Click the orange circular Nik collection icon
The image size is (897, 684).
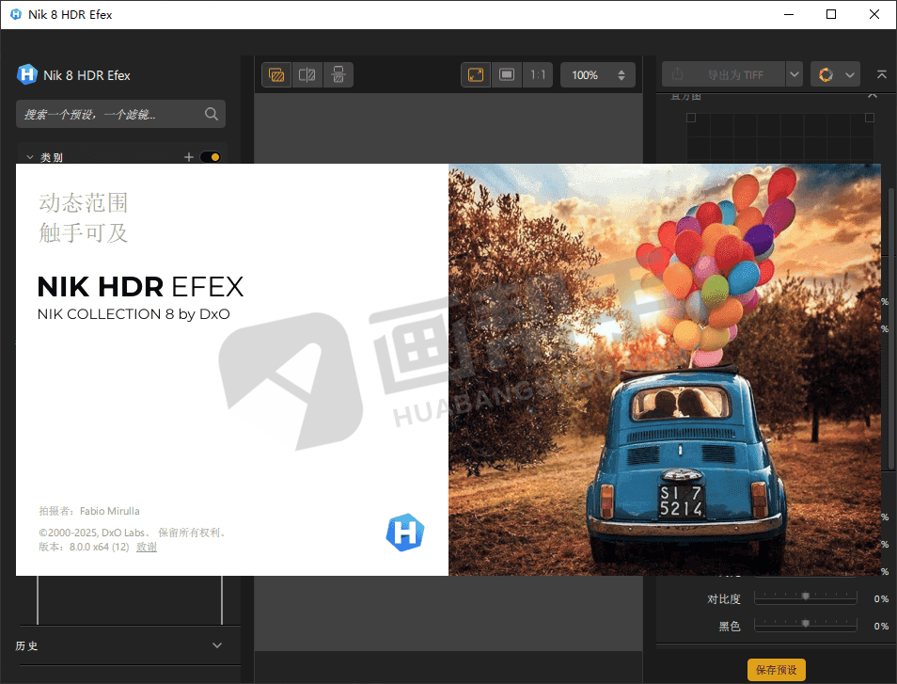point(826,75)
